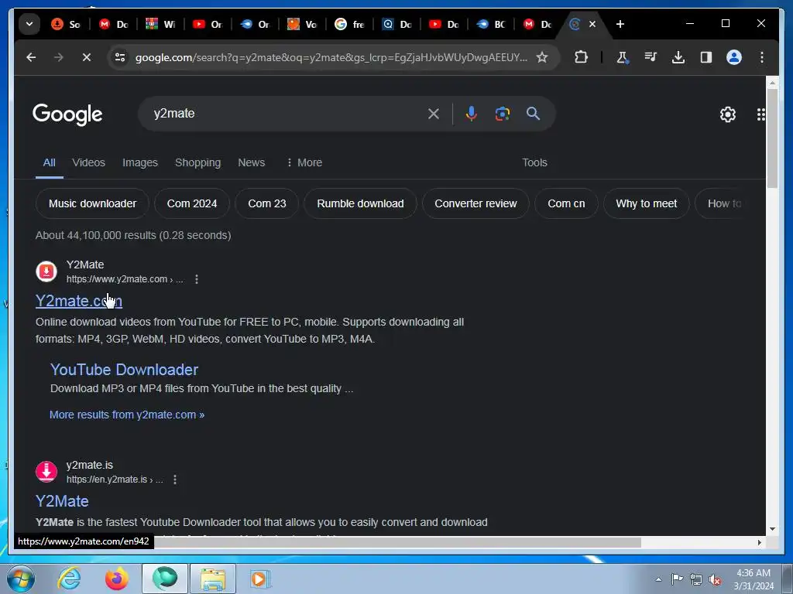
Task: Launch Firefox from the taskbar
Action: pos(117,579)
